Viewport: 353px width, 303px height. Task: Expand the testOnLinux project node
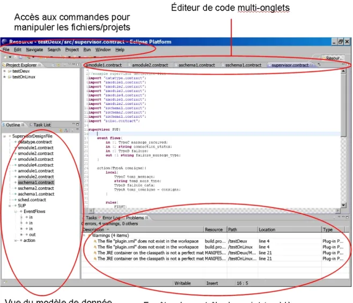pyautogui.click(x=4, y=77)
